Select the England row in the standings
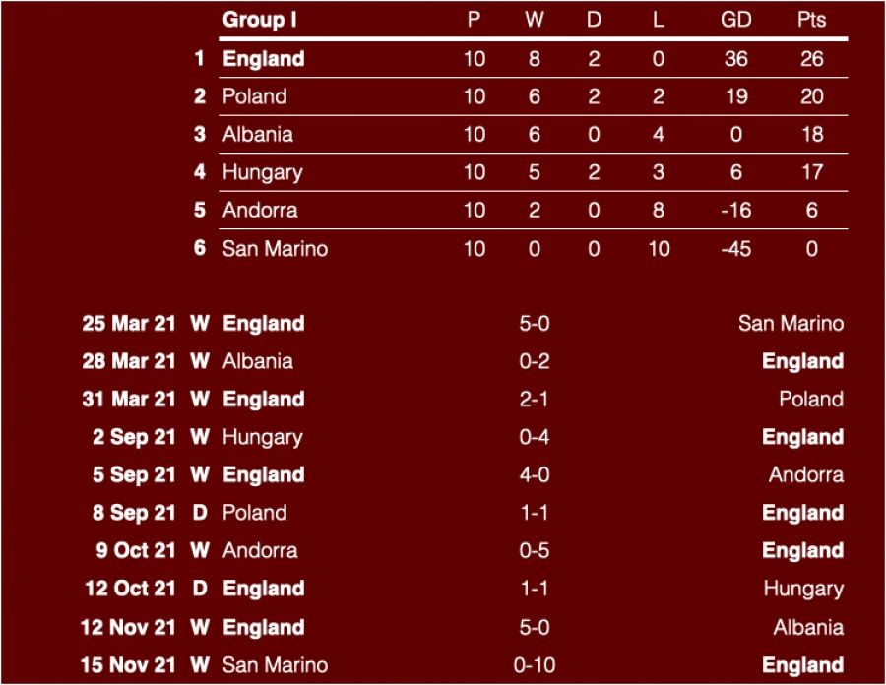The height and width of the screenshot is (685, 886). [263, 59]
